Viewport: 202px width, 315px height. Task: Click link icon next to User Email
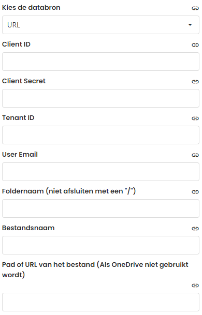click(195, 155)
